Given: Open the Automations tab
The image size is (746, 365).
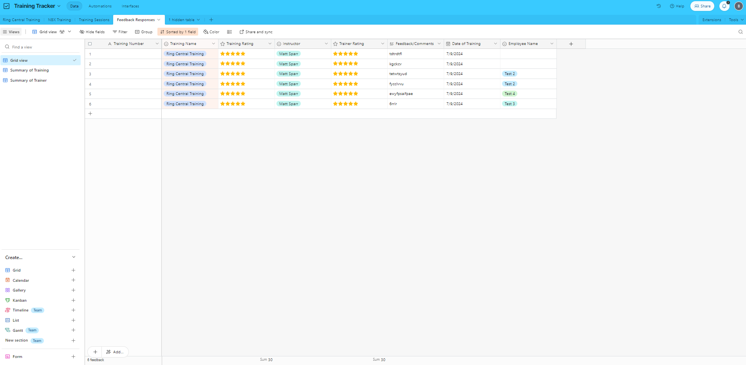Looking at the screenshot, I should click(x=100, y=6).
